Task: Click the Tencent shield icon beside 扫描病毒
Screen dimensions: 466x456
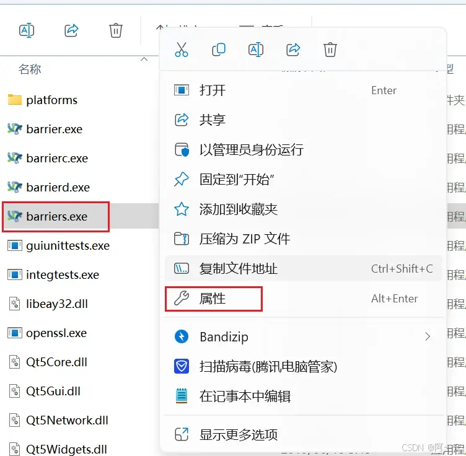Action: 182,366
